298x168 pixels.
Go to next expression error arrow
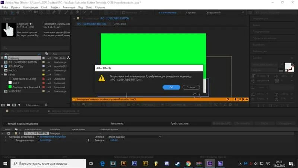tap(243, 99)
